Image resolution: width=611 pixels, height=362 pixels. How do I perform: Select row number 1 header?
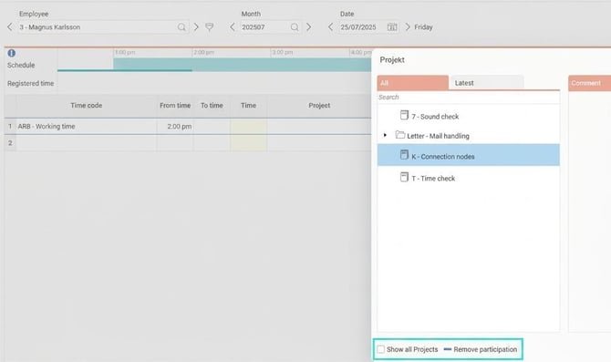(x=10, y=127)
